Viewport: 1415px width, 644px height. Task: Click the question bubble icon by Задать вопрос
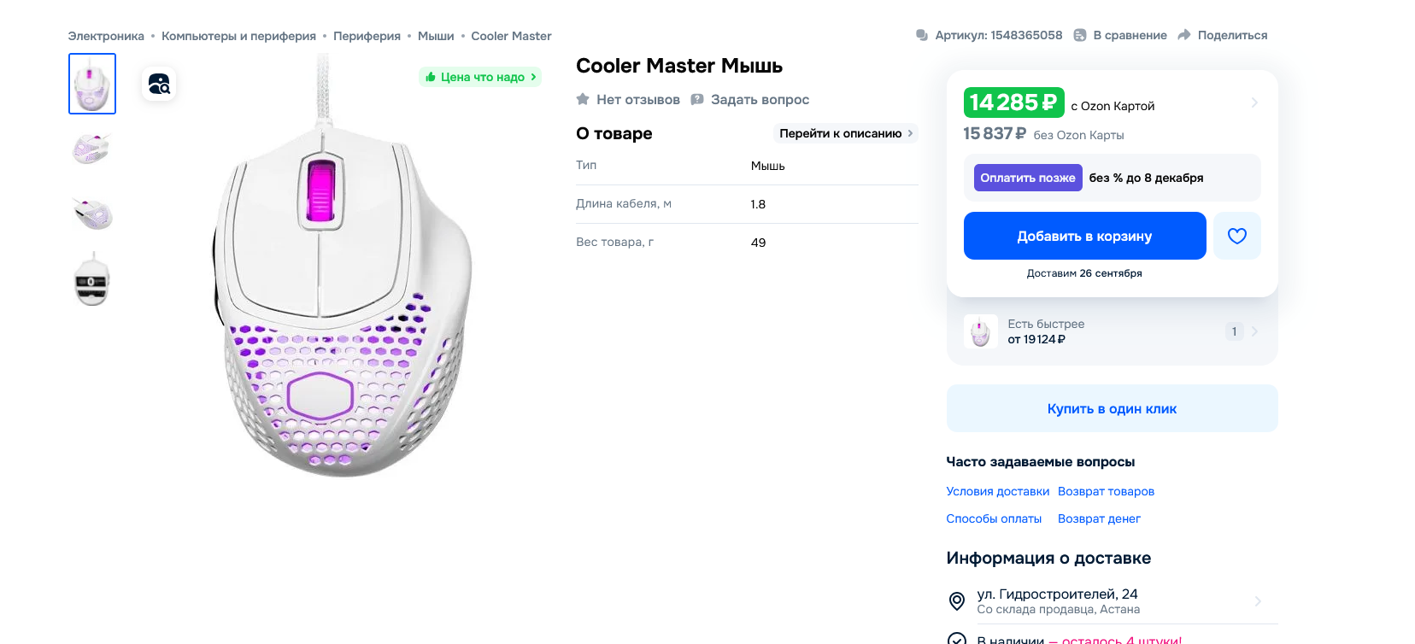tap(697, 99)
